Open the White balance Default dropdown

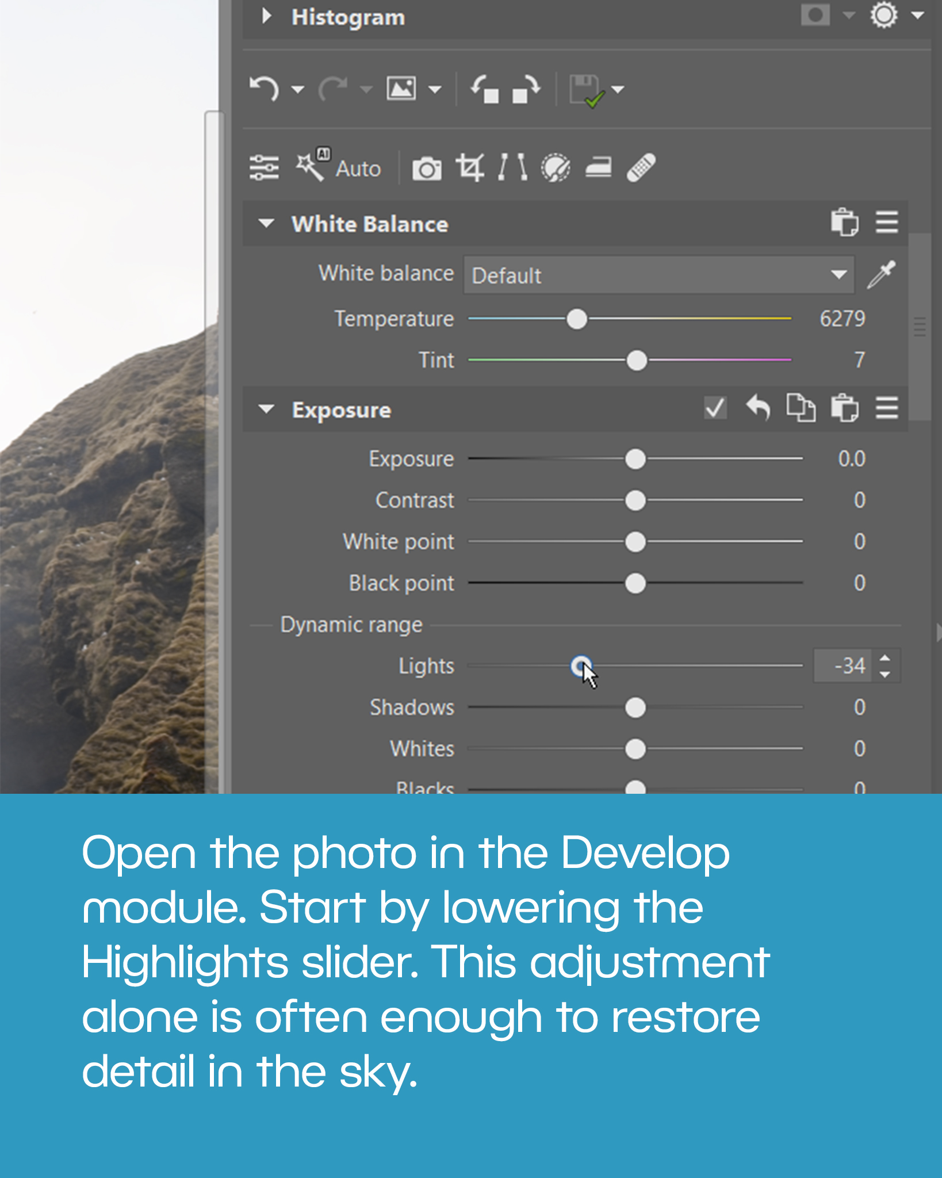(x=659, y=275)
